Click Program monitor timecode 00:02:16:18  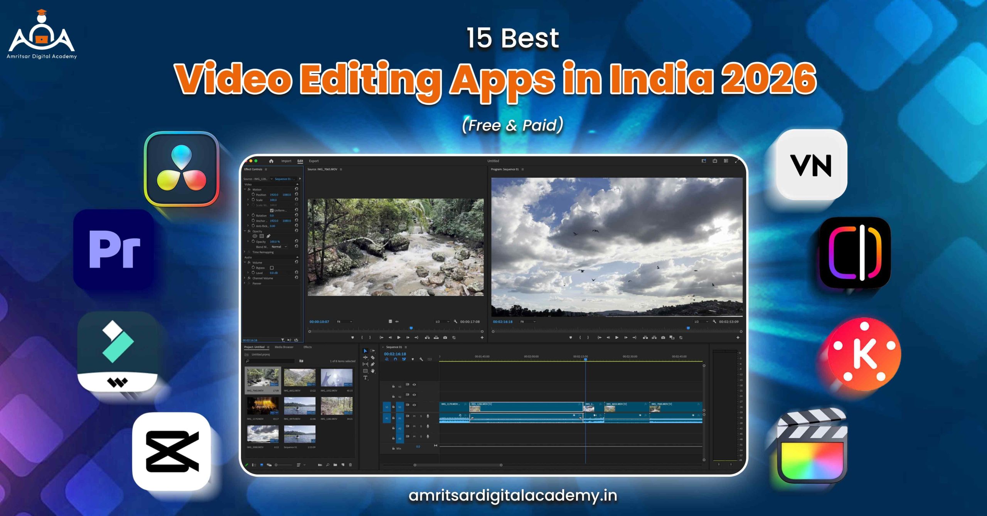tap(503, 322)
